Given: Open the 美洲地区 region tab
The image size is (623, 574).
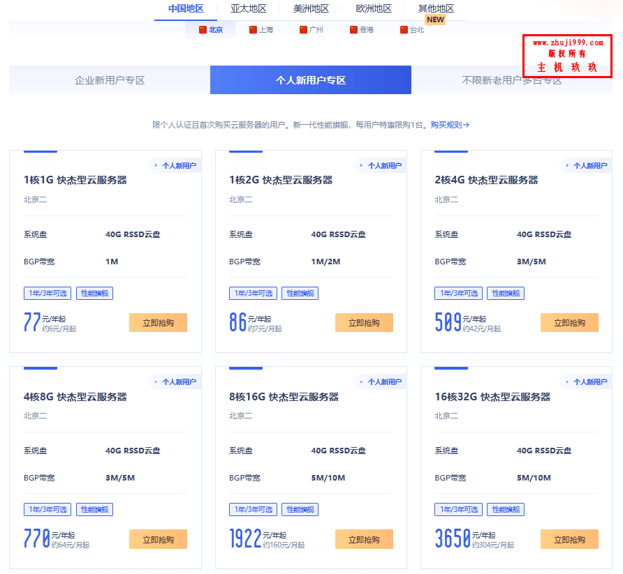Looking at the screenshot, I should pyautogui.click(x=311, y=9).
